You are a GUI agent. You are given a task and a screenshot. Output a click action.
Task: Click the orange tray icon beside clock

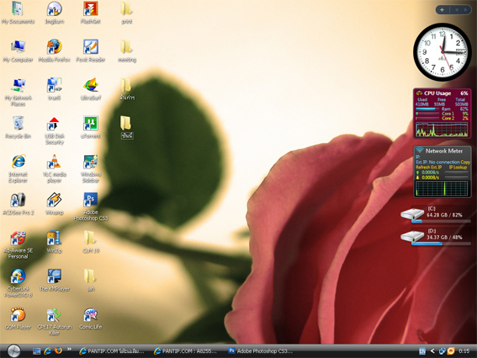click(x=451, y=351)
